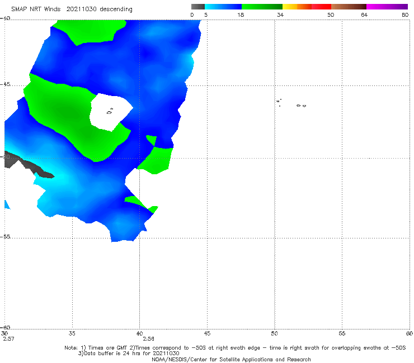Click the longitude label '55' on the bottom axis

point(342,333)
